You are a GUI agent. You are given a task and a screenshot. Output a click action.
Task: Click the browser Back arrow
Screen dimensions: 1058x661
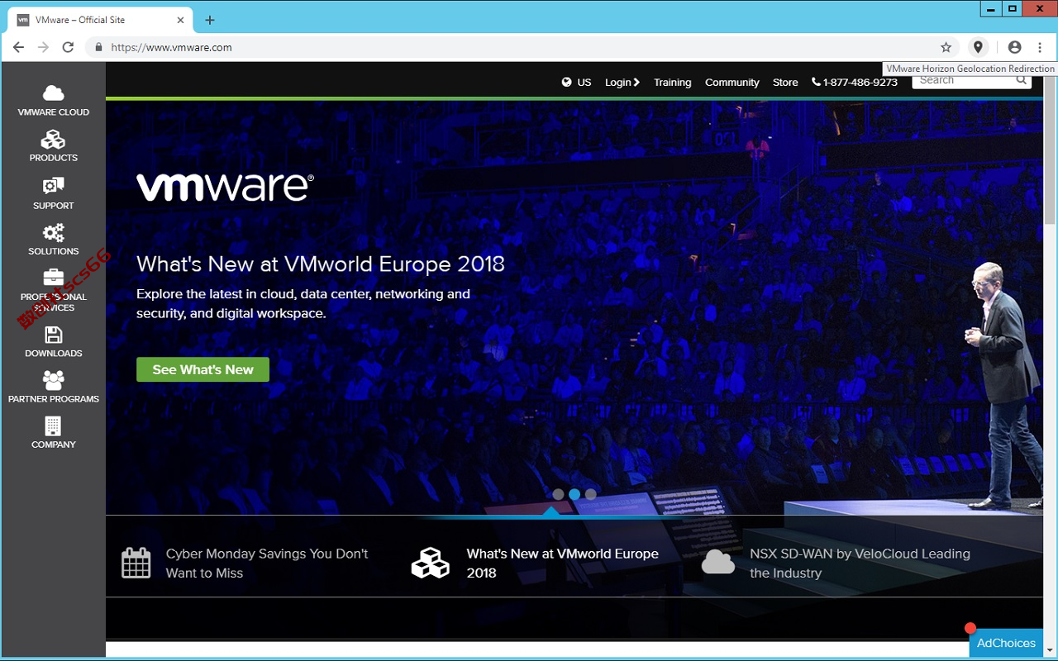pos(18,47)
